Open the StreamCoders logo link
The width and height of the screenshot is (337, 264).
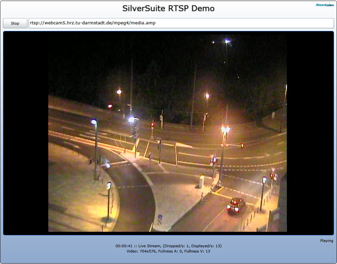[325, 5]
